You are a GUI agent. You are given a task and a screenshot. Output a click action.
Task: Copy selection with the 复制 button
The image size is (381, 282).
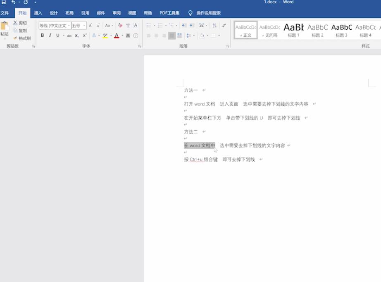(20, 31)
